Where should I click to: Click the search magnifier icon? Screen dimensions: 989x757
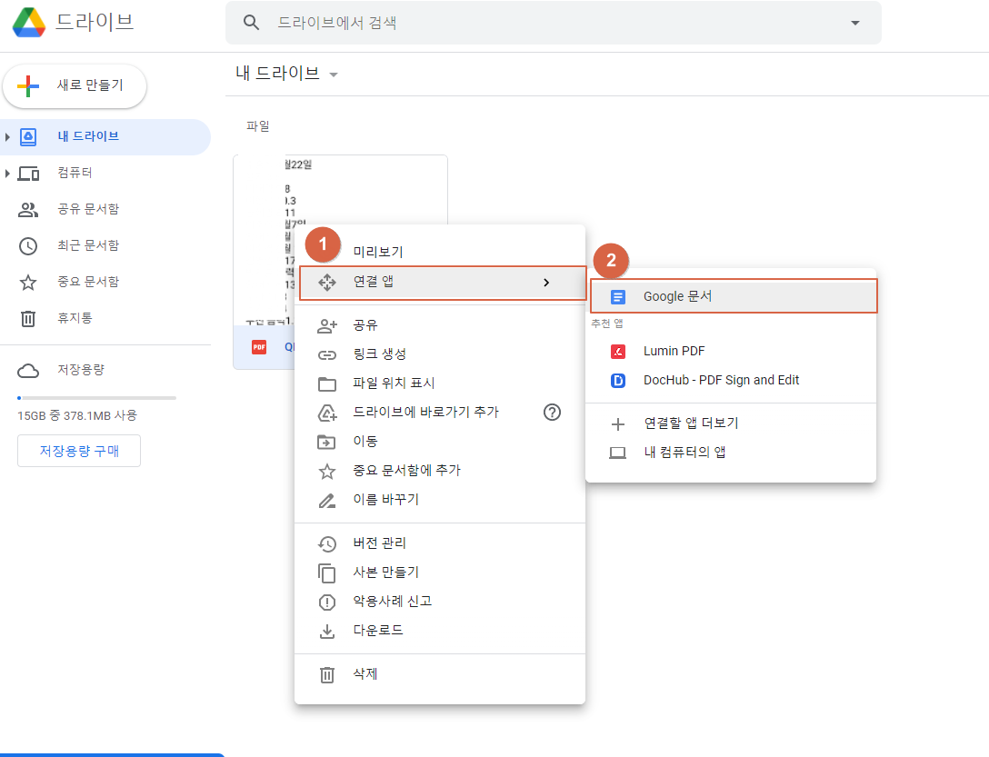[251, 23]
